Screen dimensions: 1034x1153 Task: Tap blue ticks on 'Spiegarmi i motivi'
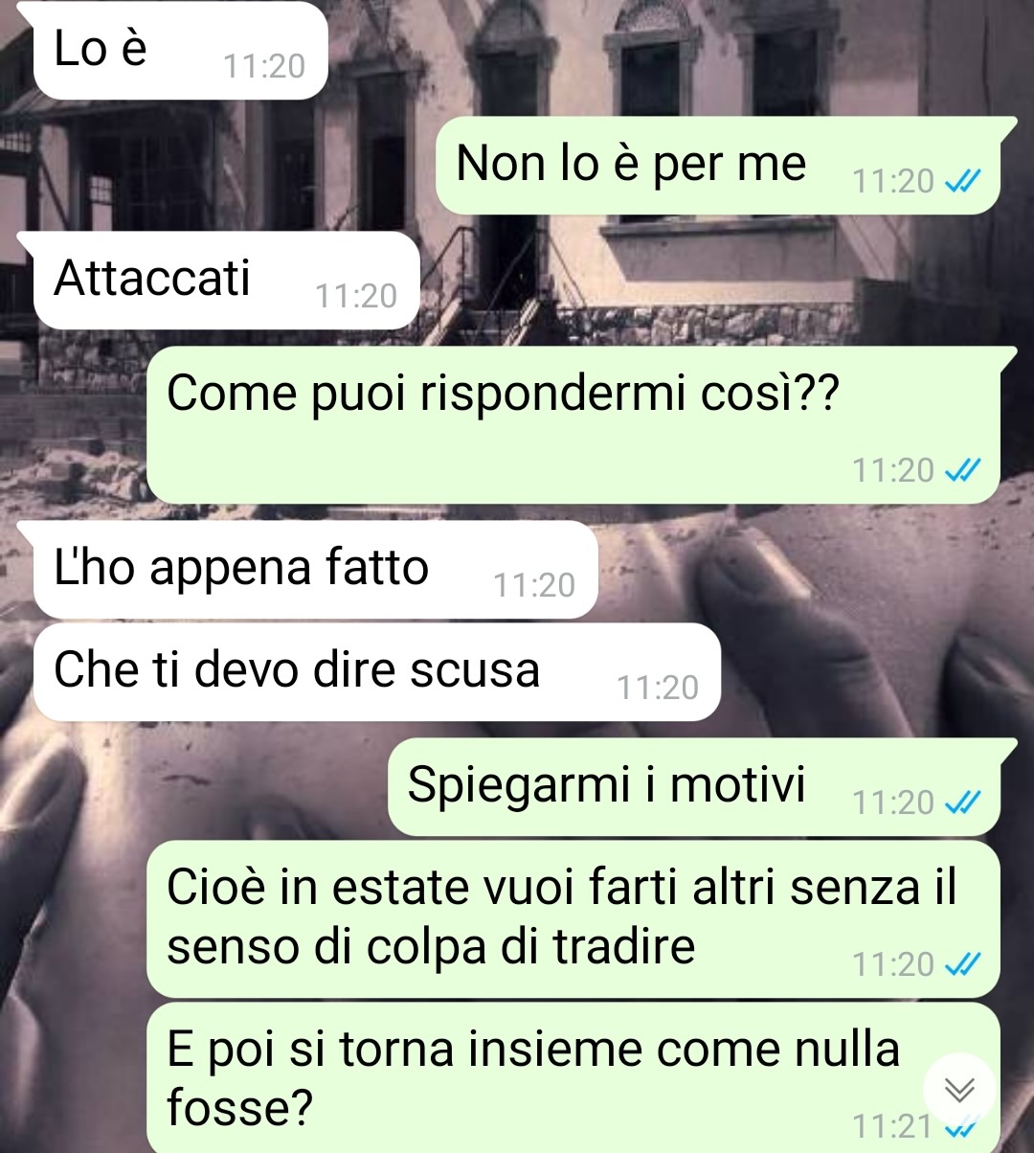coord(962,803)
